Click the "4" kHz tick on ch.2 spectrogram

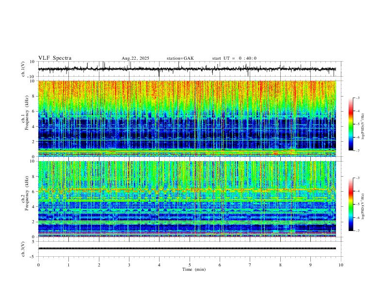coord(33,207)
